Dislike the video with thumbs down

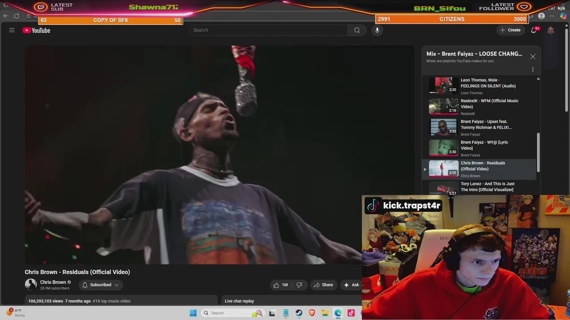pos(299,285)
